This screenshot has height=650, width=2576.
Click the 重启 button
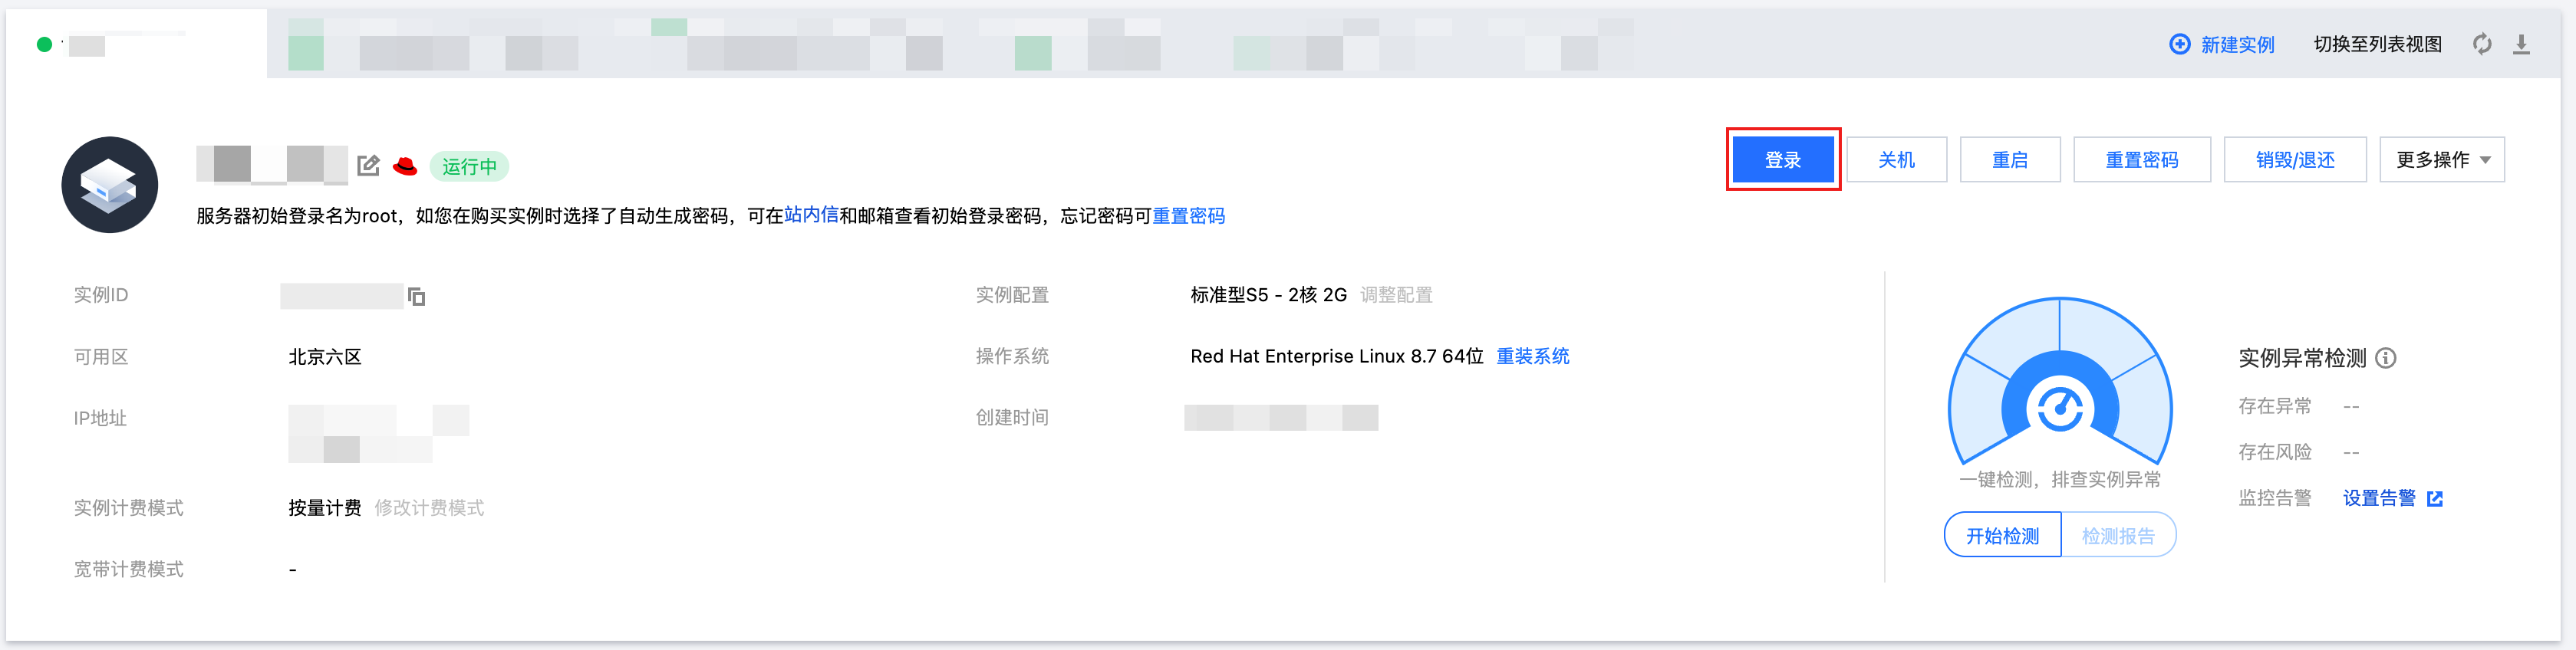[2009, 159]
